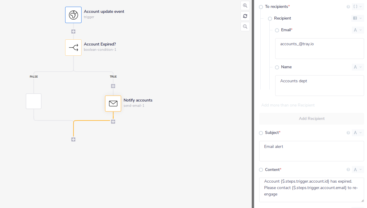
Task: Click the help icon beside the Subject field
Action: [348, 133]
